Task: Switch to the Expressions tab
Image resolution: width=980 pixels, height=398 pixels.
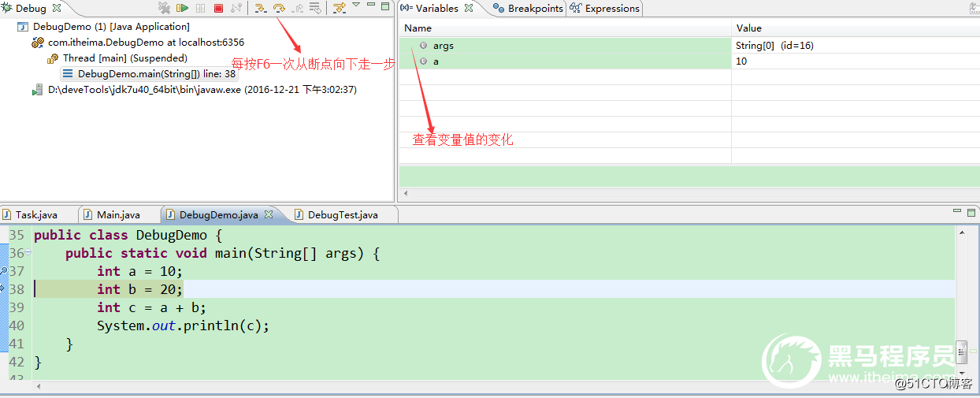Action: (x=605, y=9)
